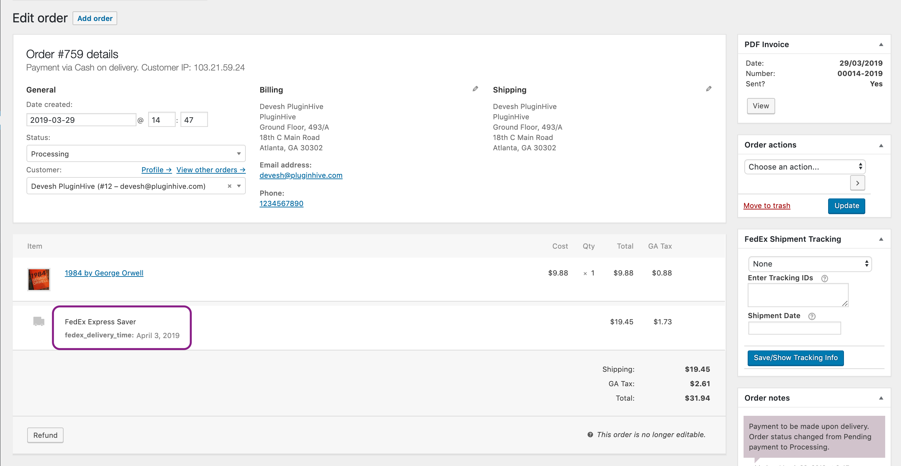The height and width of the screenshot is (466, 901).
Task: Click the billing address edit pencil icon
Action: tap(475, 89)
